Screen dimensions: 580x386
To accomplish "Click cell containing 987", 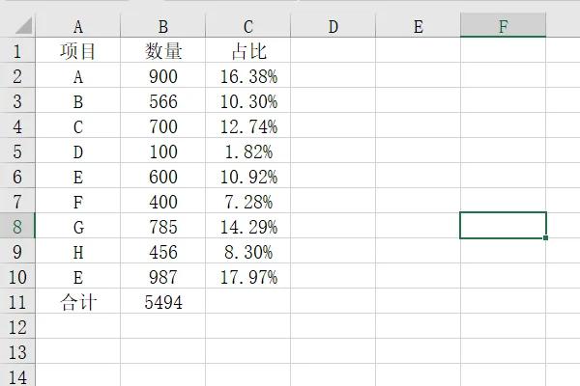I will click(162, 276).
